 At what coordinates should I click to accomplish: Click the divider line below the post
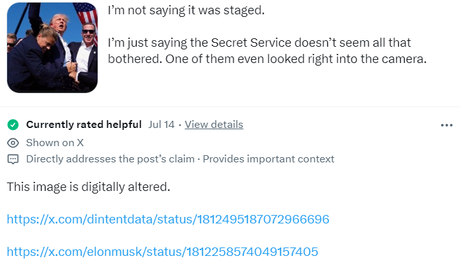230,107
